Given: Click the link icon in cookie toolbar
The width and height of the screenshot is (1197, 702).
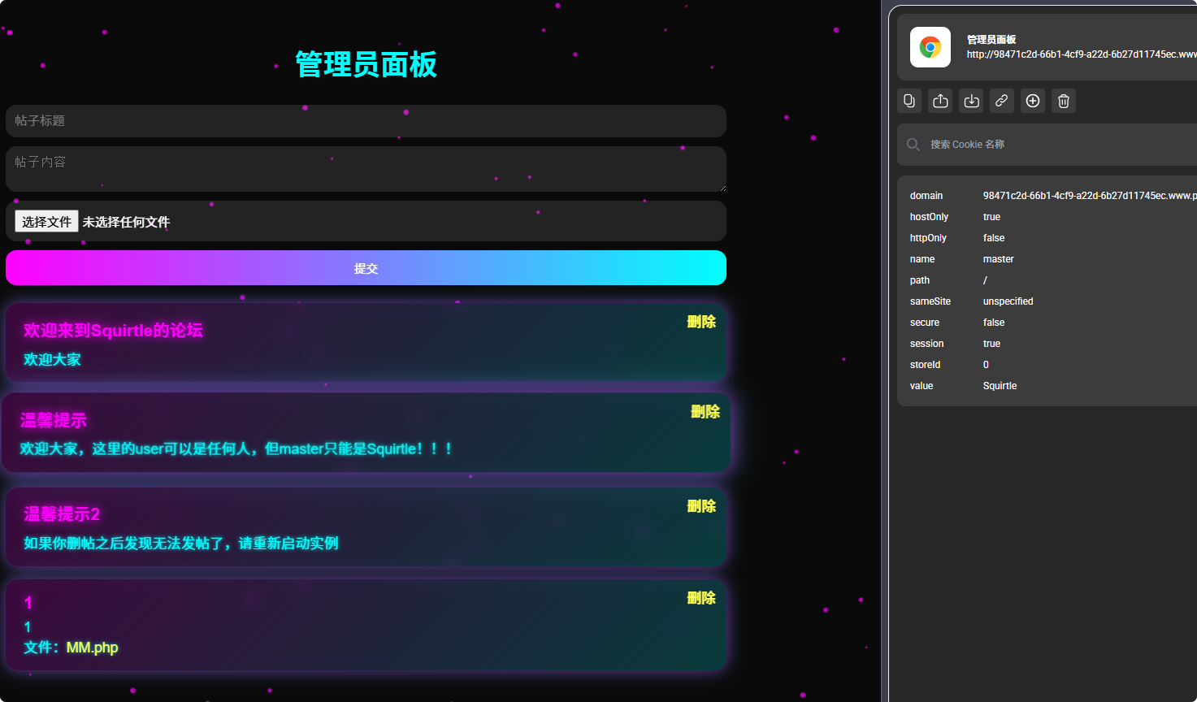Looking at the screenshot, I should [x=1002, y=101].
